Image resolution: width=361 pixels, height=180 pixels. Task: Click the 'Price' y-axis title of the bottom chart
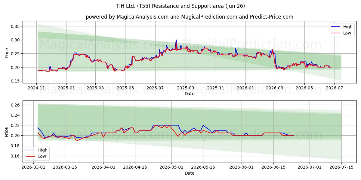coord(7,132)
